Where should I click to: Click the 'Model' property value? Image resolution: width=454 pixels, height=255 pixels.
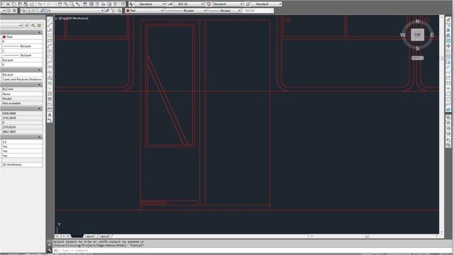22,98
